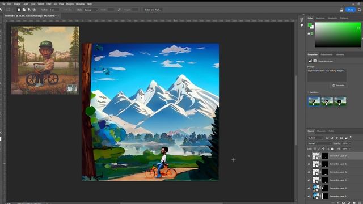Hide Generative Layer 9 with its eye icon
Viewport: 363px width, 204px height.
tap(309, 196)
